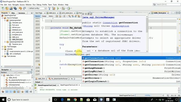
Task: Select getDrivers() completion item
Action: click(131, 78)
